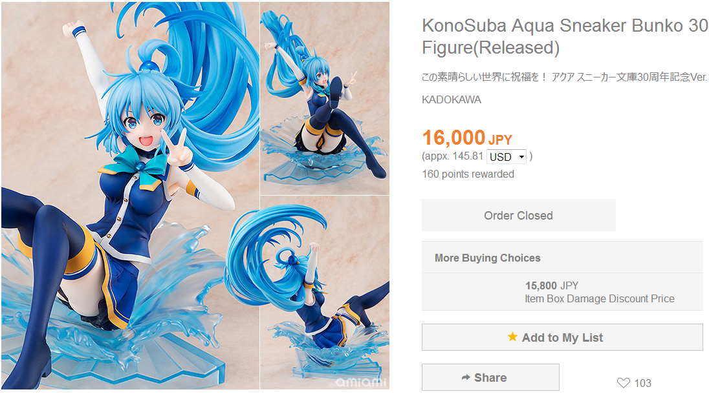This screenshot has width=709, height=394.
Task: Select the Item Box Damage Discount Price option
Action: point(600,298)
